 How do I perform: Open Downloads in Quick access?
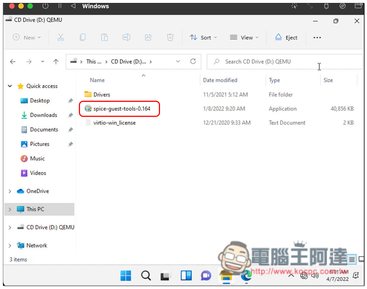[39, 115]
